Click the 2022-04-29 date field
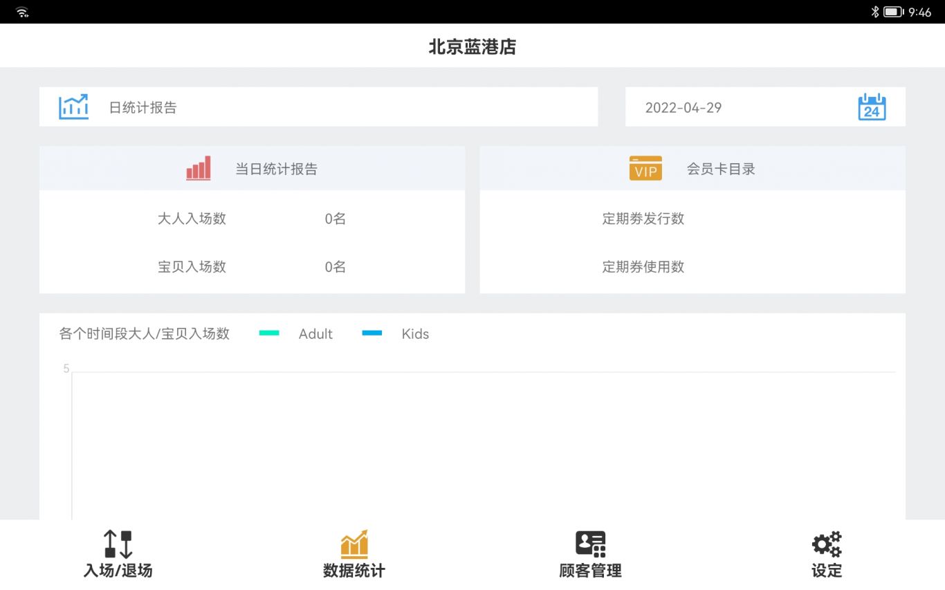The width and height of the screenshot is (945, 590). (x=765, y=107)
